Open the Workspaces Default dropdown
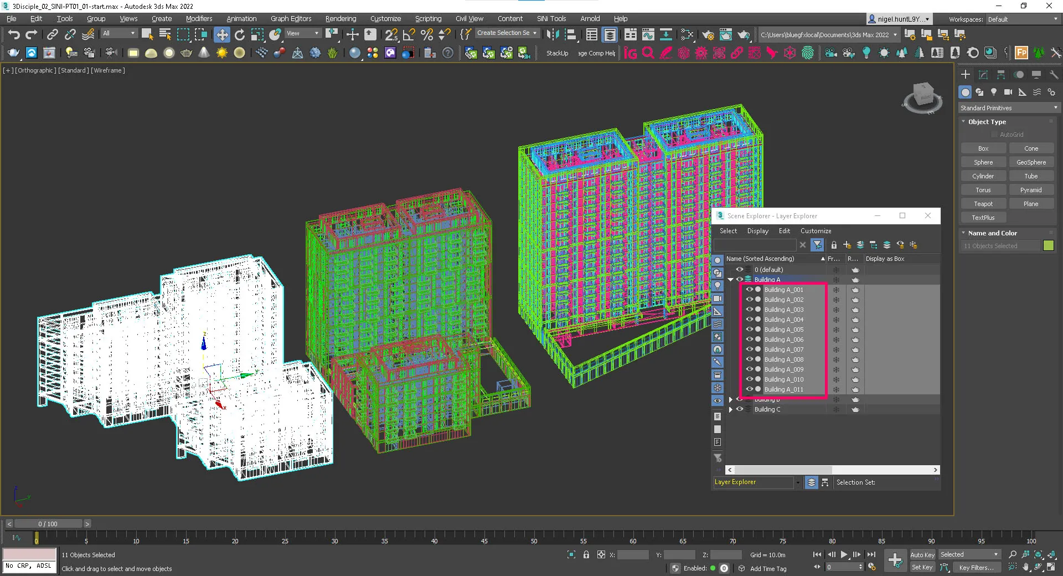This screenshot has width=1063, height=576. coord(1023,19)
